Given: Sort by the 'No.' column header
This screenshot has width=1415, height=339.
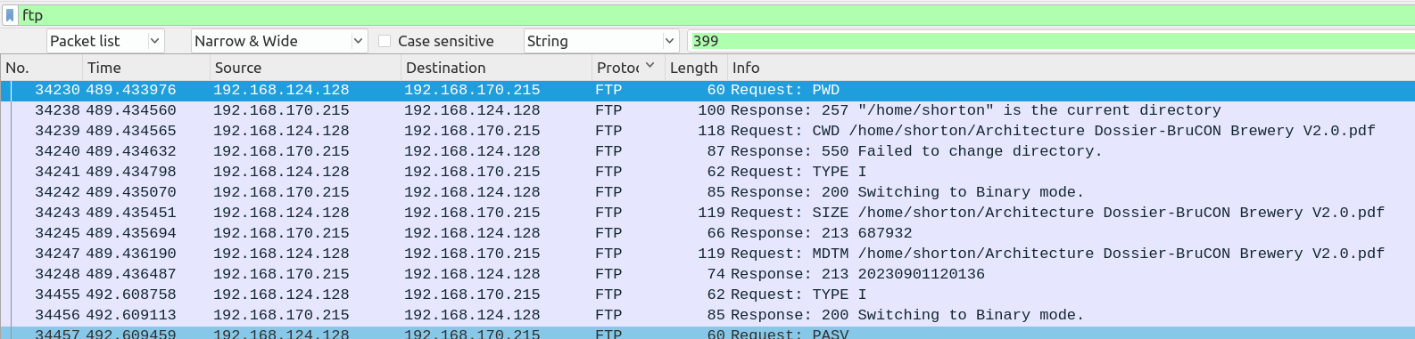Looking at the screenshot, I should (41, 68).
